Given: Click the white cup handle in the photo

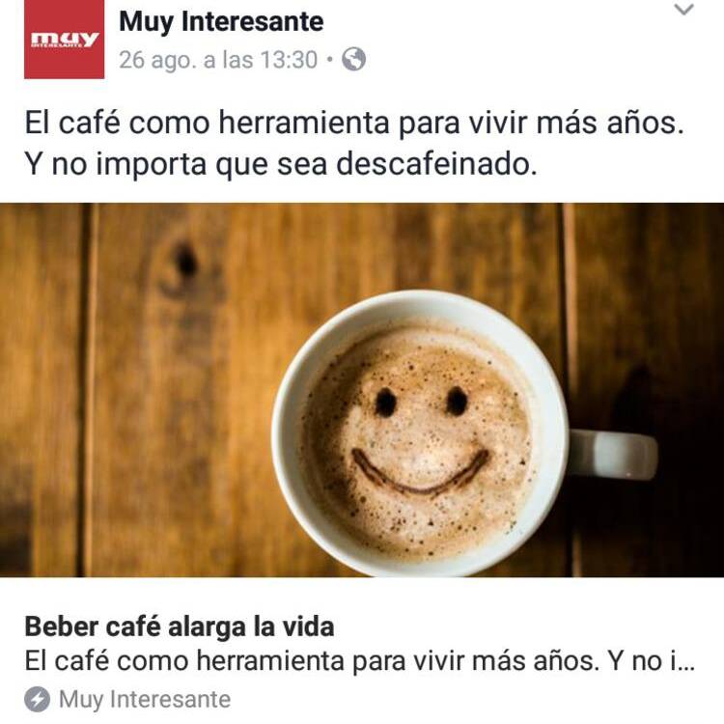Looking at the screenshot, I should [613, 454].
